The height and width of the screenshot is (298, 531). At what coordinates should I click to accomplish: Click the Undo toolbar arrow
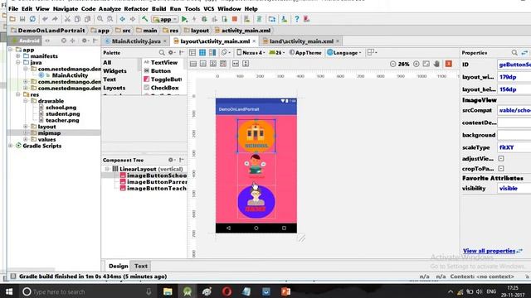click(x=45, y=19)
